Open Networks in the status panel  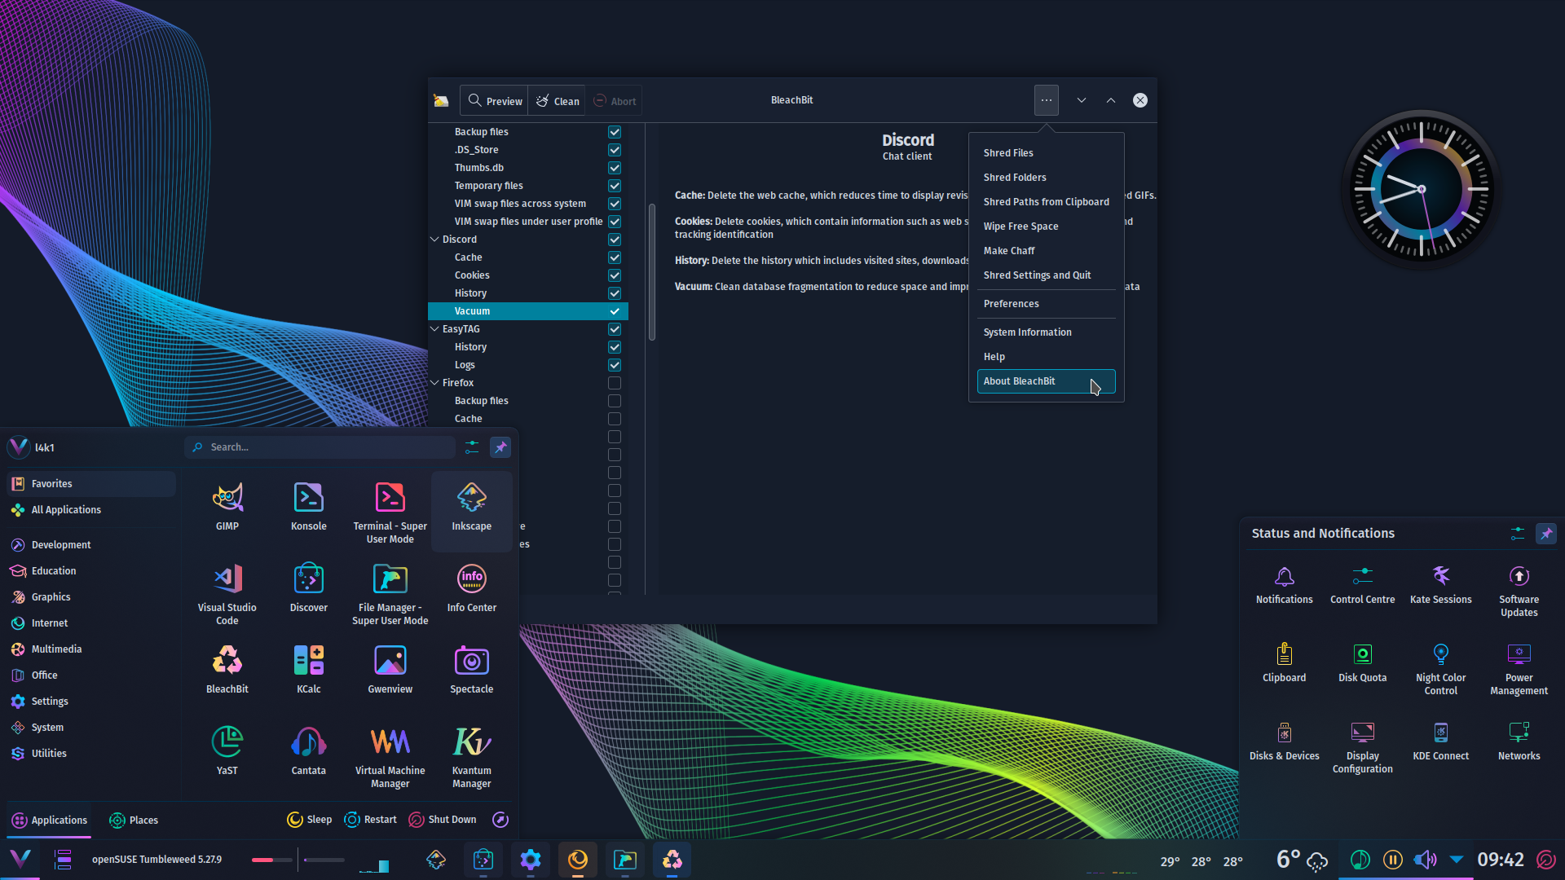coord(1519,741)
